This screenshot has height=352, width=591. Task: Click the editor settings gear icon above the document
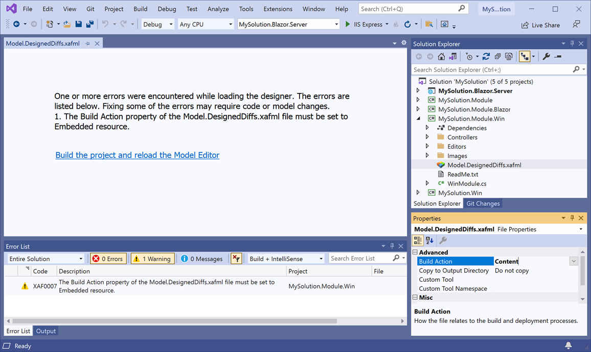404,43
